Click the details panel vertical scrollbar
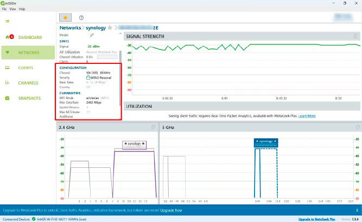362x222 pixels. 120,79
